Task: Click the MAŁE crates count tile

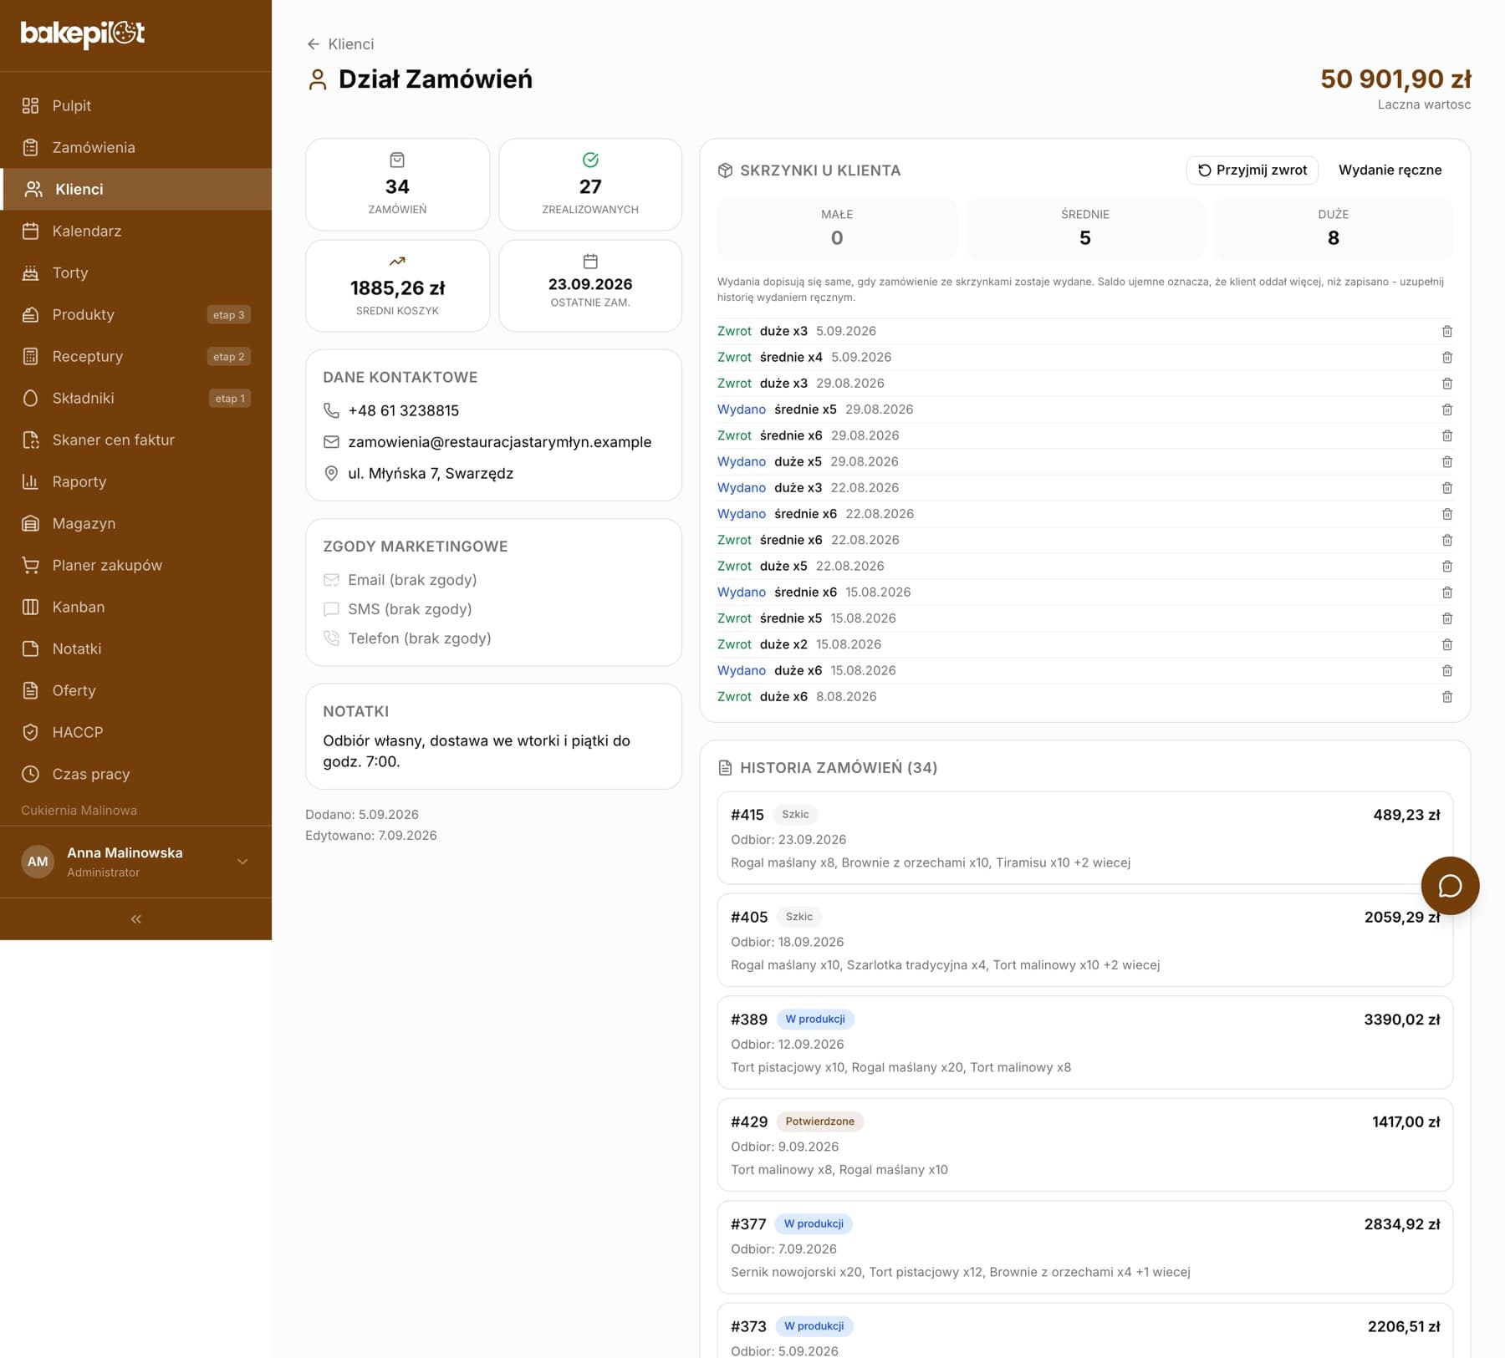Action: click(x=837, y=228)
